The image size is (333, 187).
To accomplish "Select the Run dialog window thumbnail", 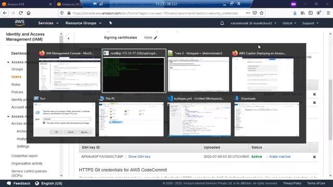I will point(65,119).
